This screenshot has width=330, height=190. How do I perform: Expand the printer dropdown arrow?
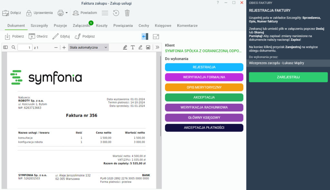tap(66, 13)
